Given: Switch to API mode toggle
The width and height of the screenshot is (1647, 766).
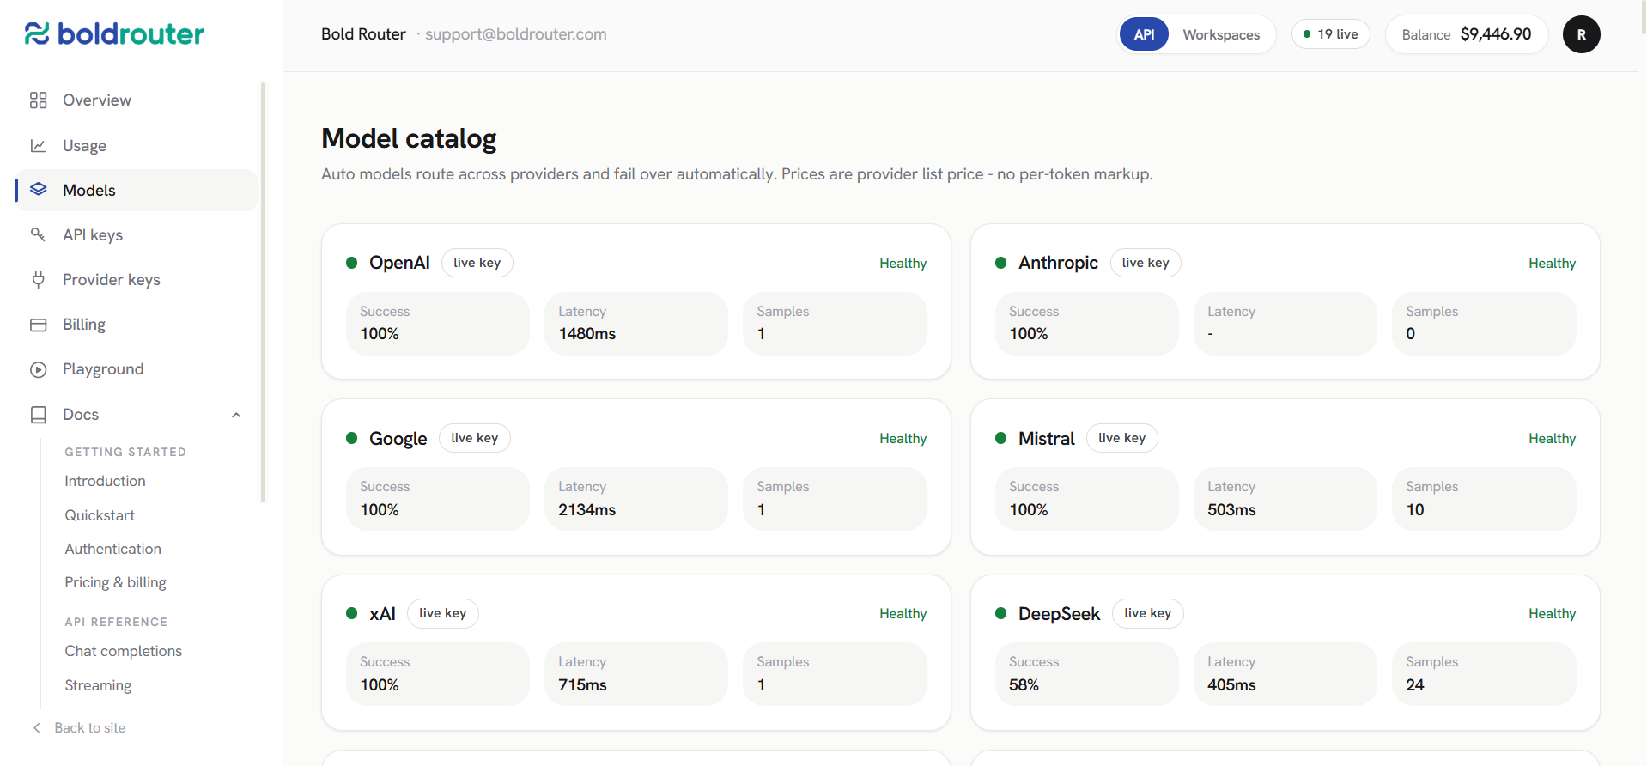Looking at the screenshot, I should coord(1144,34).
